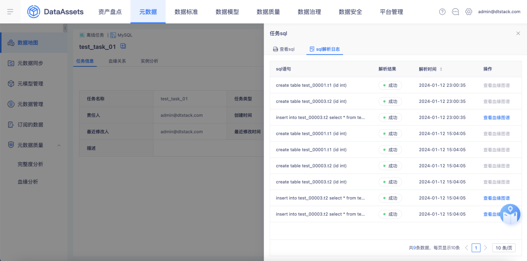Sort by 解析时间 column
The width and height of the screenshot is (527, 261).
coord(441,69)
